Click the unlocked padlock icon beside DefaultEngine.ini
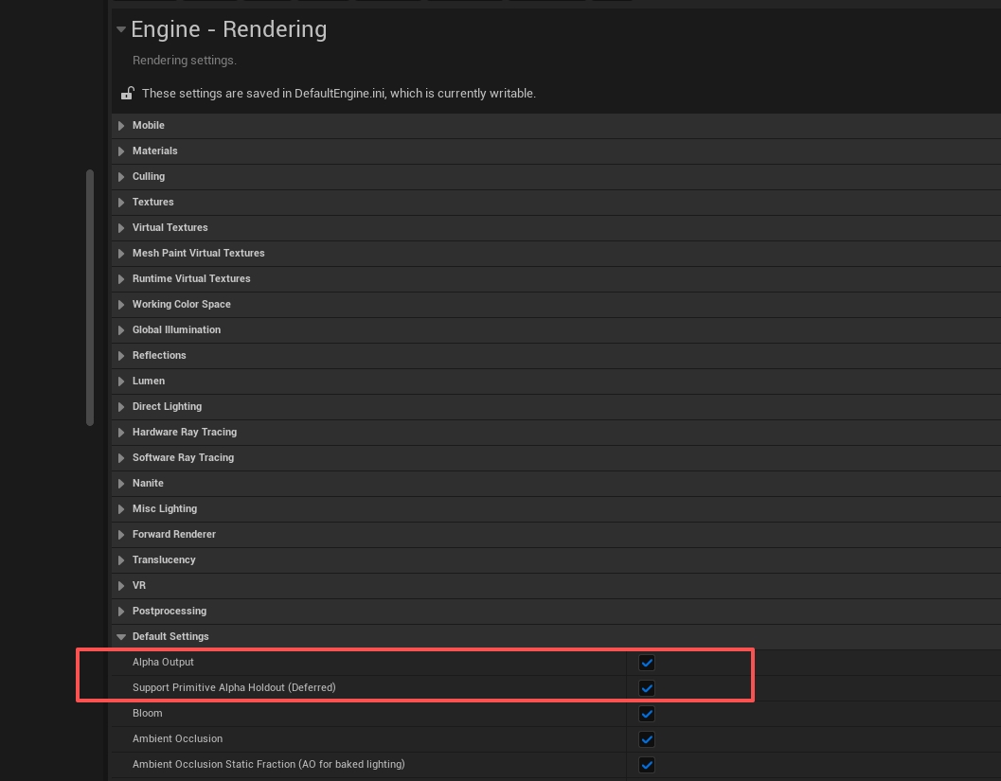 click(x=127, y=93)
